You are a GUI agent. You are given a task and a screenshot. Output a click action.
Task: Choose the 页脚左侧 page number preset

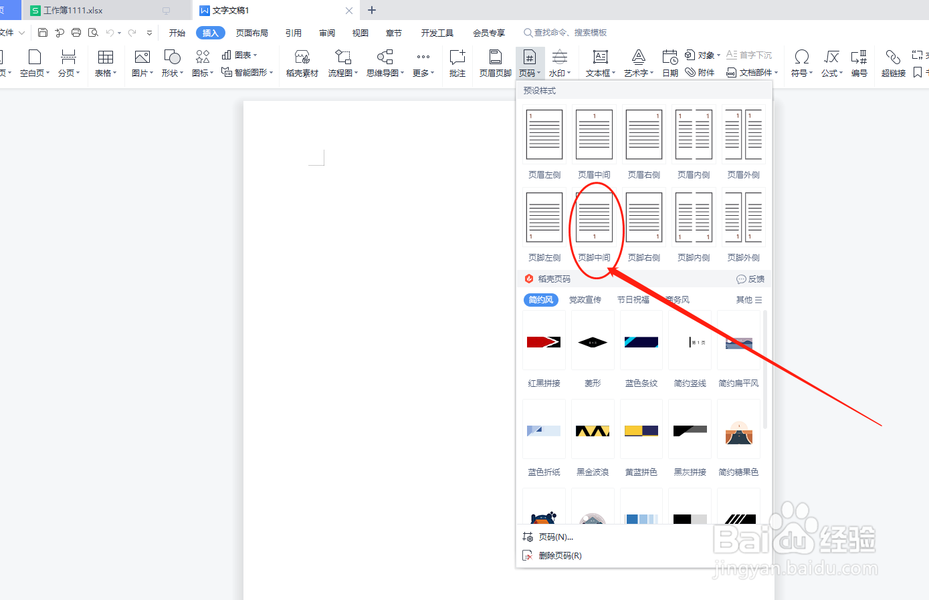pos(544,226)
